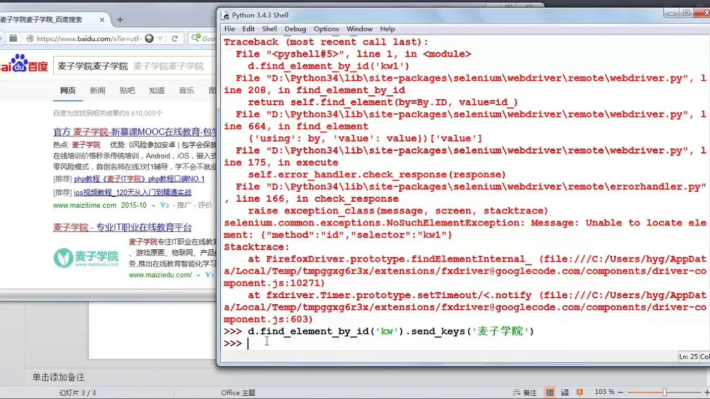Click Python Shell title bar icon

(x=225, y=15)
